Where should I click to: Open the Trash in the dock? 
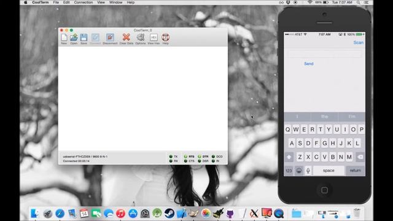357,213
